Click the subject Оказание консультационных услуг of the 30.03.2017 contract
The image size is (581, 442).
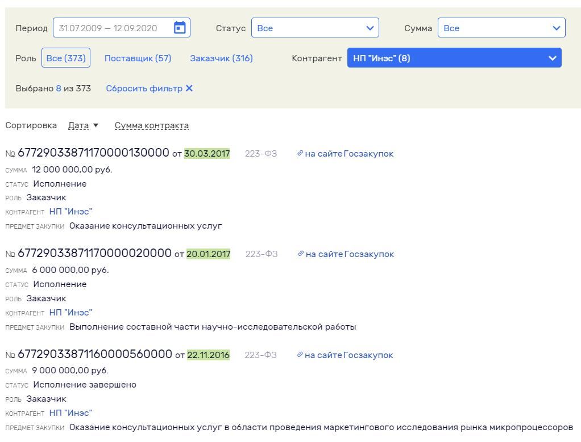tap(146, 226)
